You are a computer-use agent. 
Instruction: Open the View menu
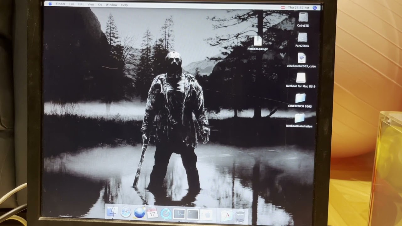tap(91, 5)
